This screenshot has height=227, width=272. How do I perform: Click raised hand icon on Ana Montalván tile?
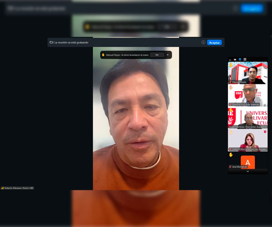click(231, 155)
